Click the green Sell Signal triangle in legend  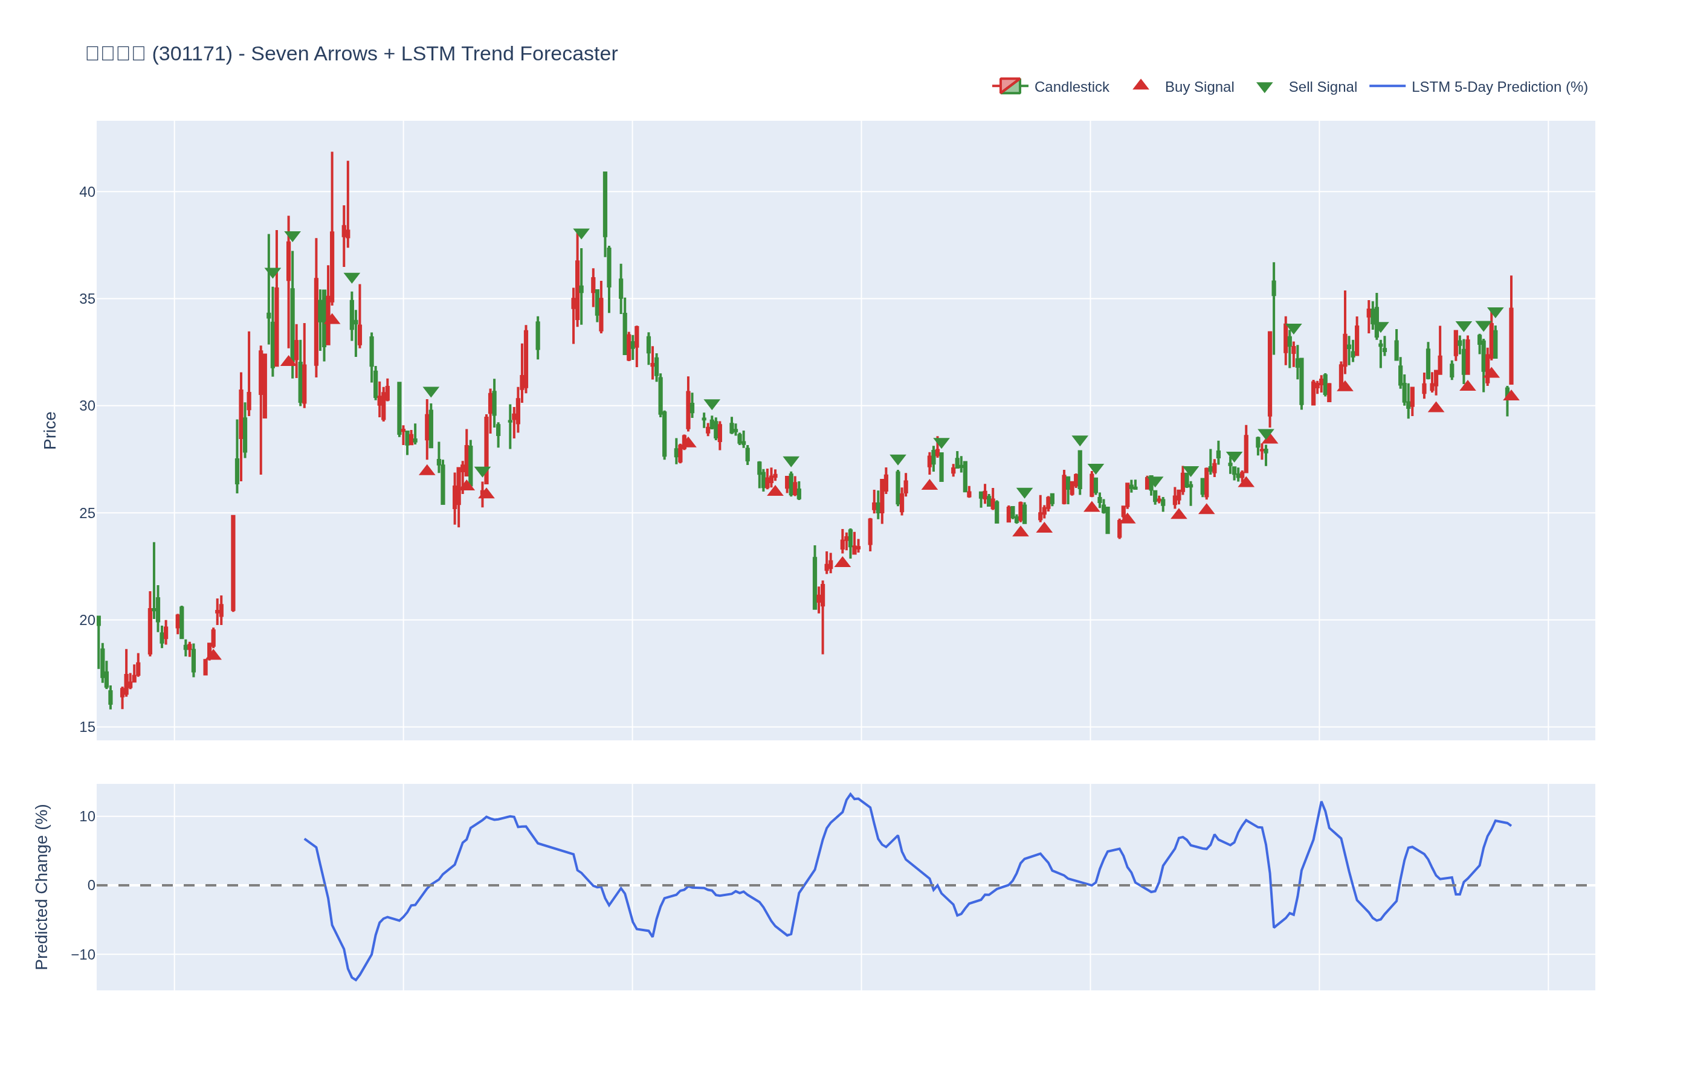tap(1264, 88)
